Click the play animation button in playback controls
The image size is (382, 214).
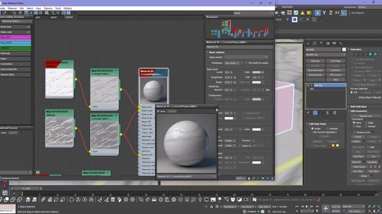(307, 206)
